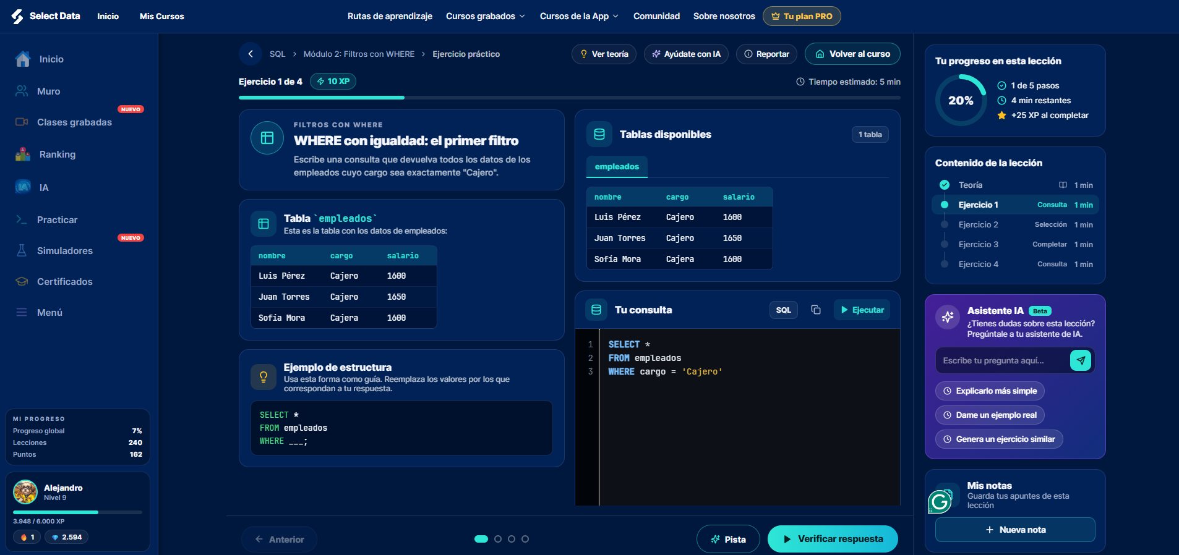Click the Tu plan PRO button
Screen dimensions: 1179x555
point(802,16)
